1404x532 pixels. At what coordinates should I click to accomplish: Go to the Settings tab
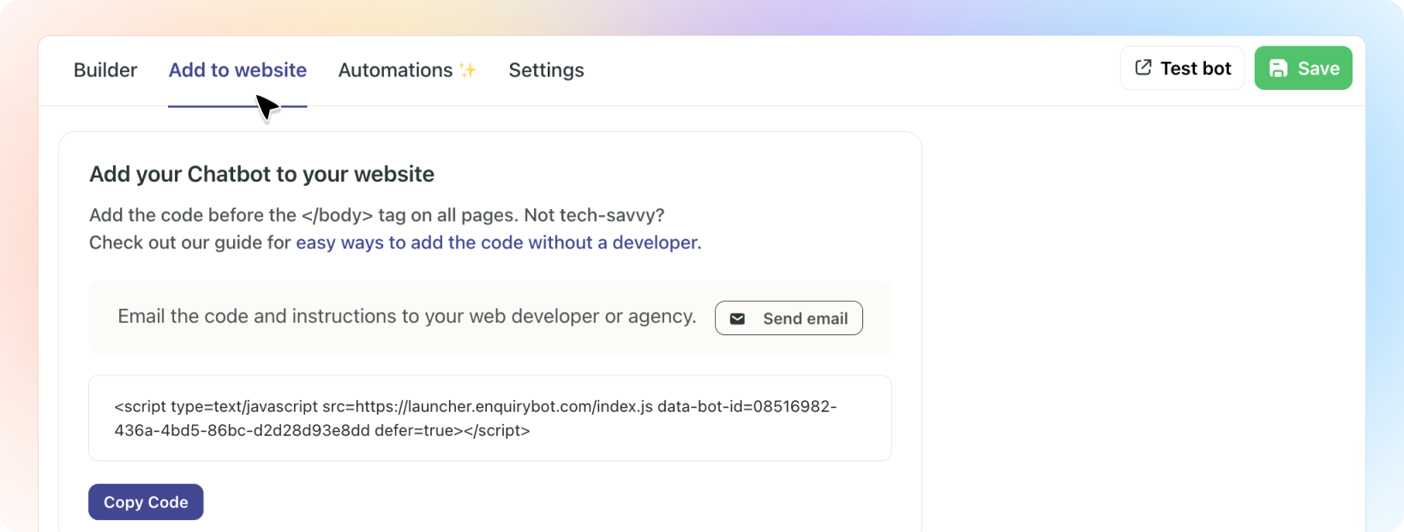point(546,70)
